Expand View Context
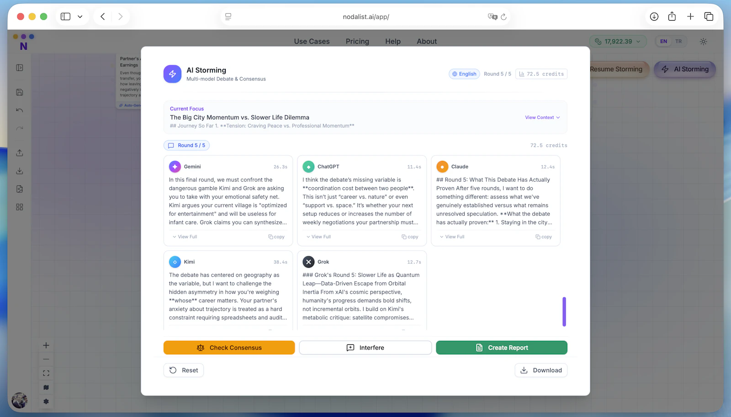The width and height of the screenshot is (731, 417). (542, 117)
